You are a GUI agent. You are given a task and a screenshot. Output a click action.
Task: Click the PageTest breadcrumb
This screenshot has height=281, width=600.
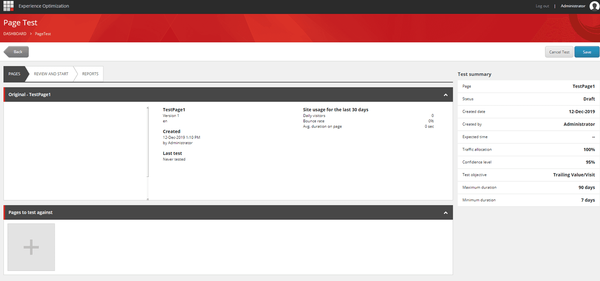click(43, 34)
